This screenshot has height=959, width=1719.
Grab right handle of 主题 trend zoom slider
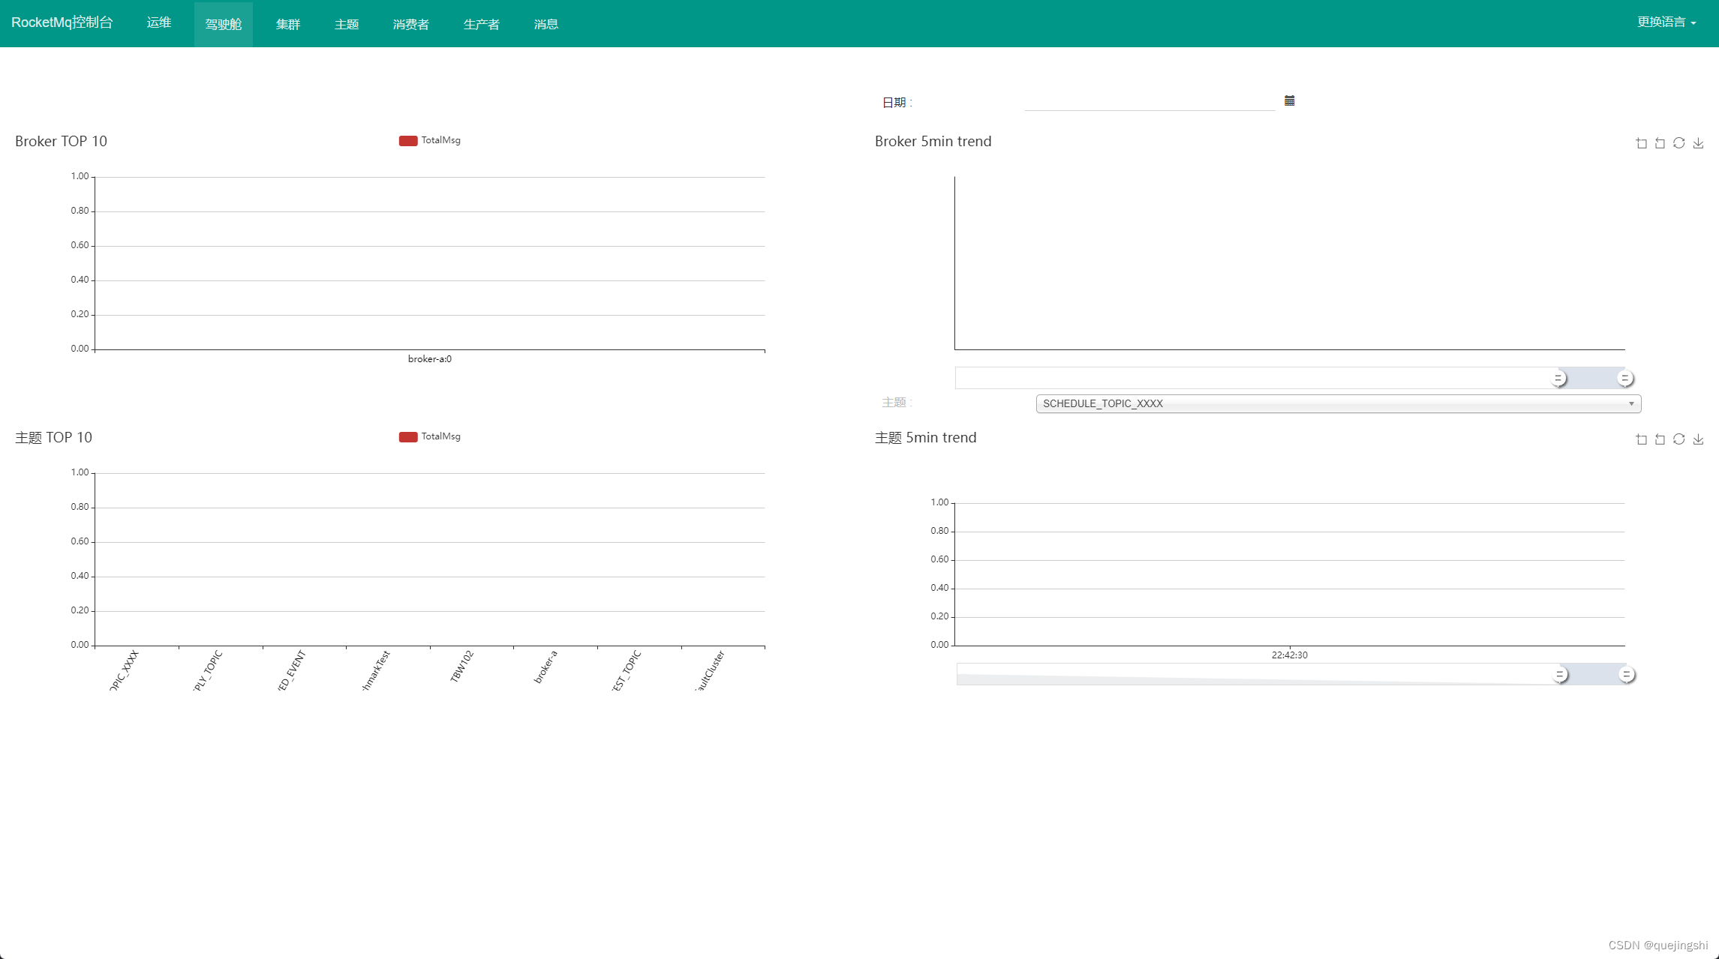[1627, 674]
